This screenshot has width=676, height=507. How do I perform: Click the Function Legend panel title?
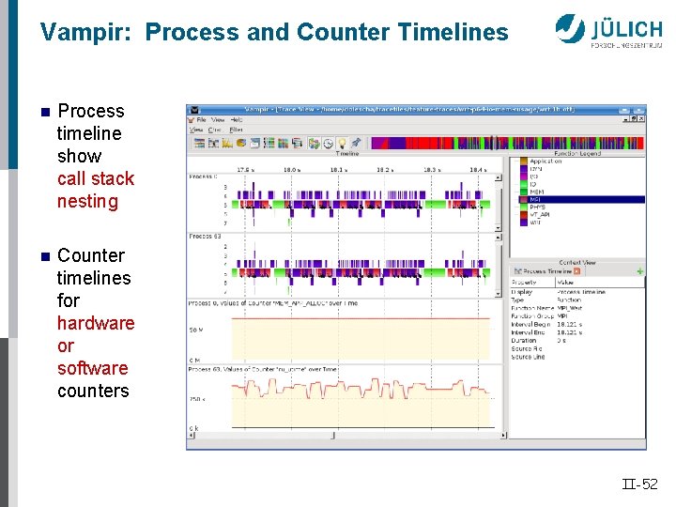point(577,153)
